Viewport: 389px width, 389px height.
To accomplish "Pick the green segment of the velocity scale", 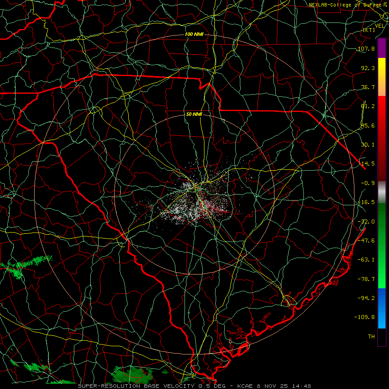I will pyautogui.click(x=382, y=246).
